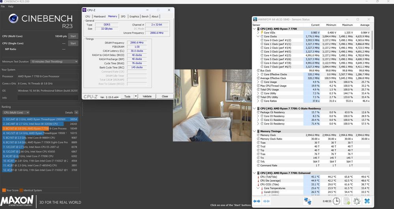Select the Threadripper 2990WX ranking row
Image resolution: width=394 pixels, height=209 pixels.
click(40, 119)
